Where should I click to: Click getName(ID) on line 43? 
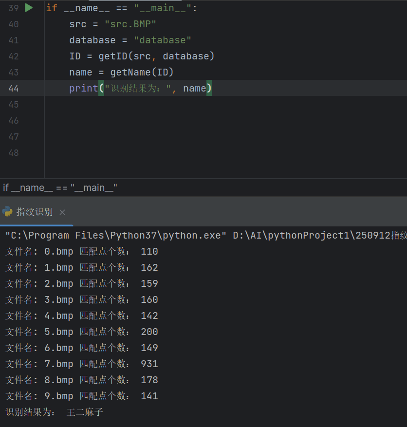(142, 72)
